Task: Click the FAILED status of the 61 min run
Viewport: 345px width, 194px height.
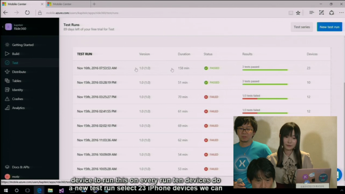Action: [211, 111]
